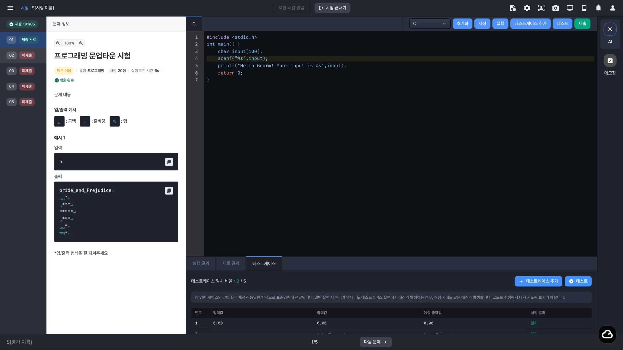Image resolution: width=623 pixels, height=350 pixels.
Task: Click the cloud chat widget icon
Action: tap(607, 334)
